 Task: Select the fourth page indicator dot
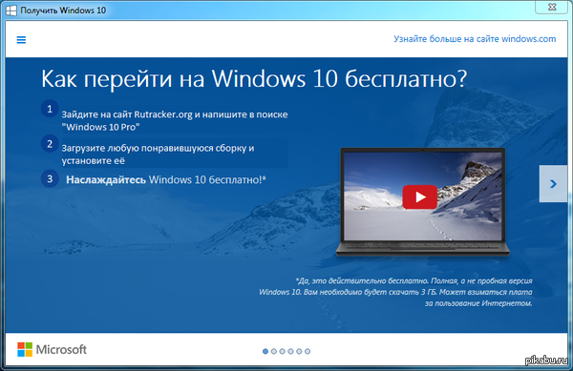pyautogui.click(x=290, y=351)
